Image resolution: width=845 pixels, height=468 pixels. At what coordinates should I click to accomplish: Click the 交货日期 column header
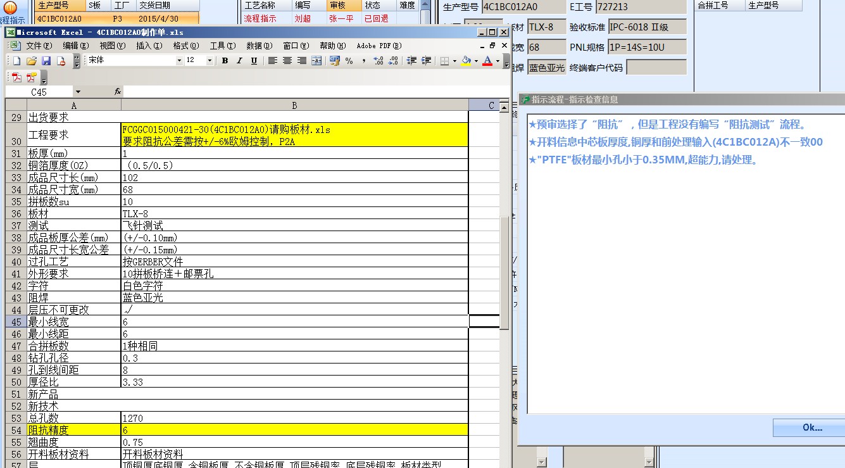pos(168,6)
